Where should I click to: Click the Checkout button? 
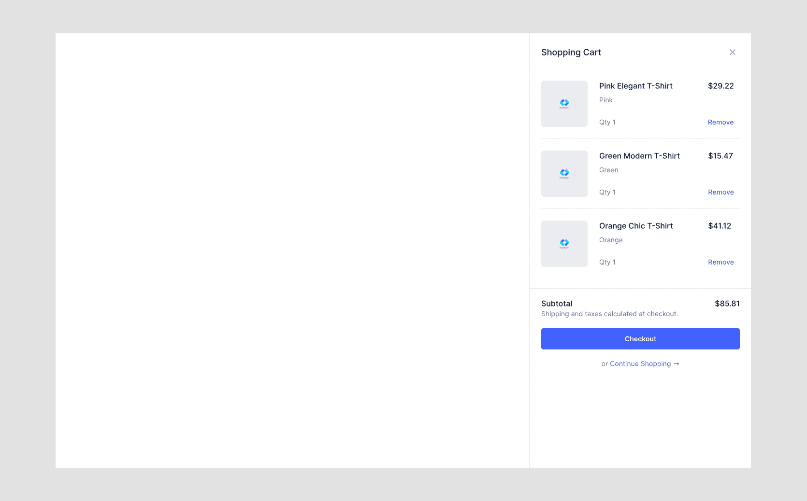pyautogui.click(x=640, y=339)
